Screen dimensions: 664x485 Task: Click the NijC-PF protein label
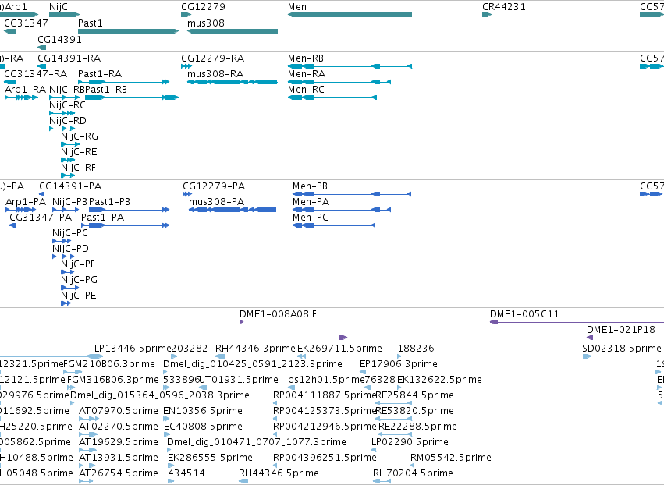point(78,264)
